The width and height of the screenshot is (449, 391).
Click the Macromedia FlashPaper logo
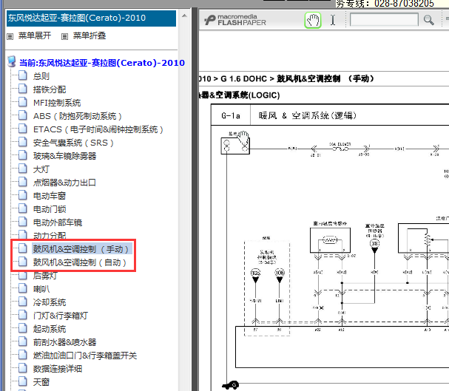pos(235,20)
